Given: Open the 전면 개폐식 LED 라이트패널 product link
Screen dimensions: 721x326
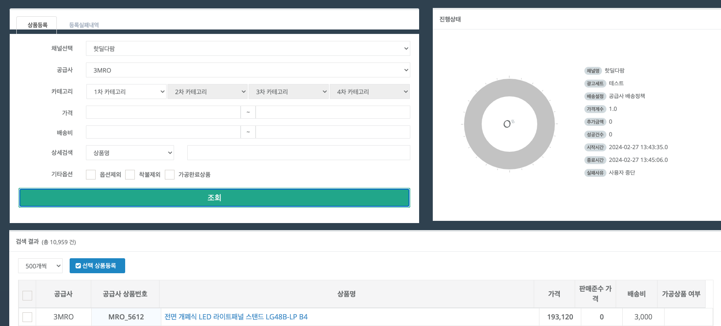Looking at the screenshot, I should coord(236,317).
